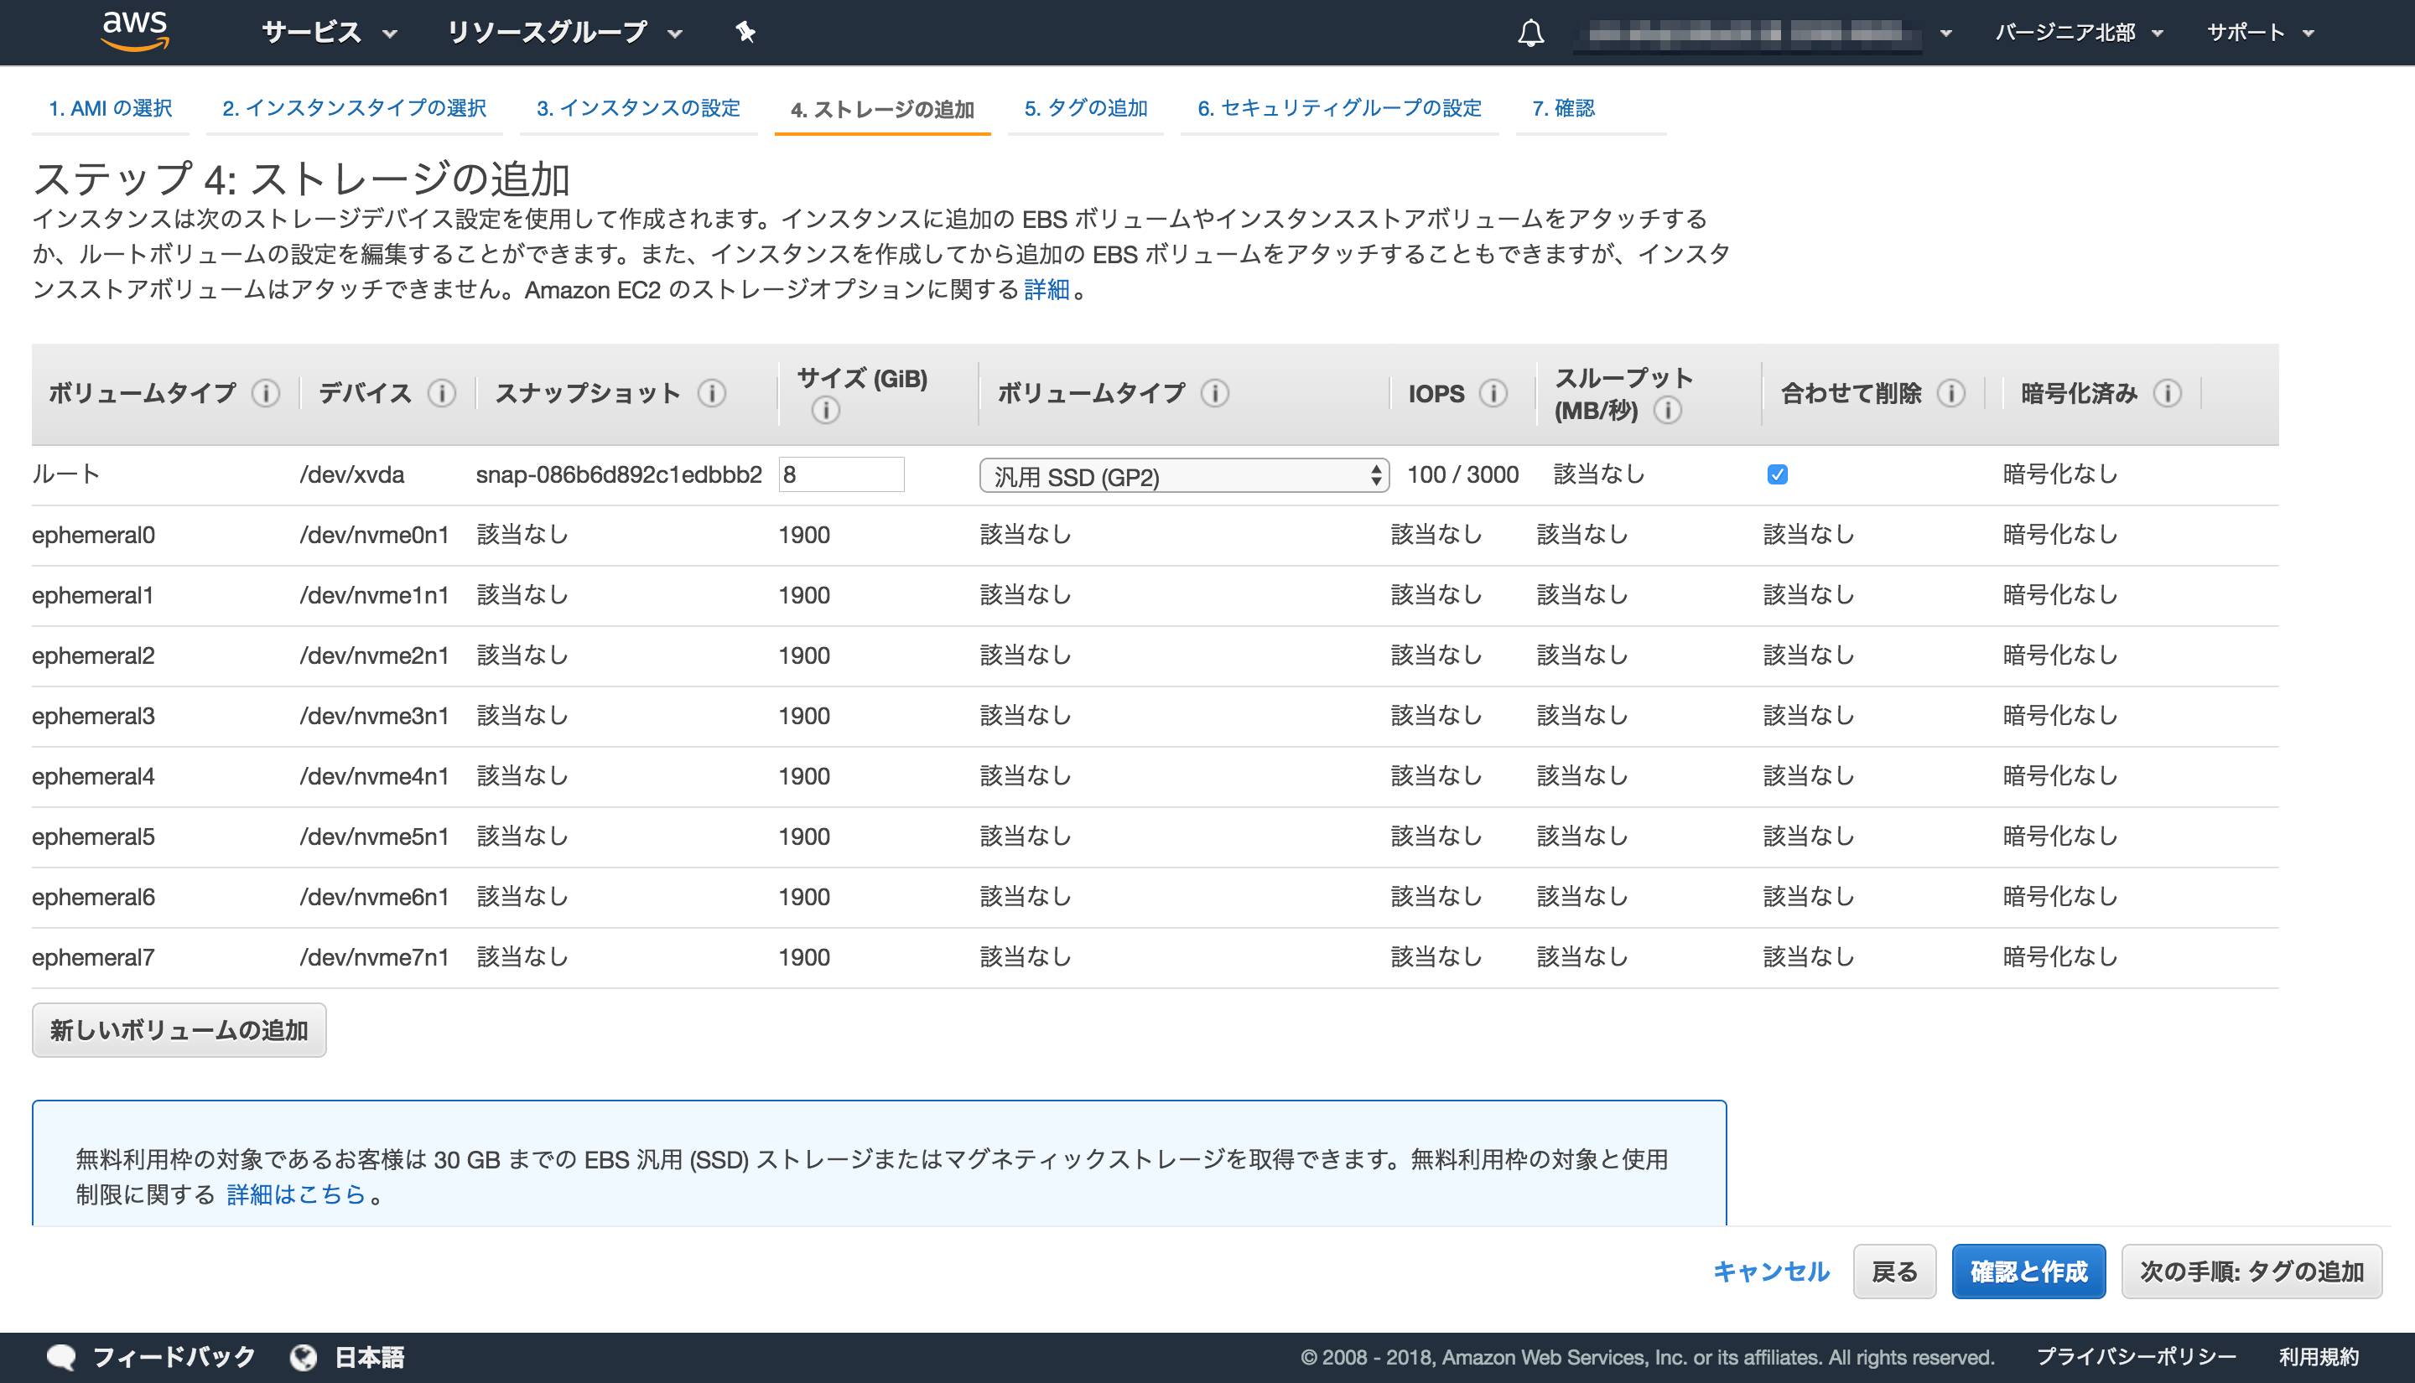Open notifications via the bell icon
This screenshot has height=1383, width=2415.
[x=1531, y=34]
